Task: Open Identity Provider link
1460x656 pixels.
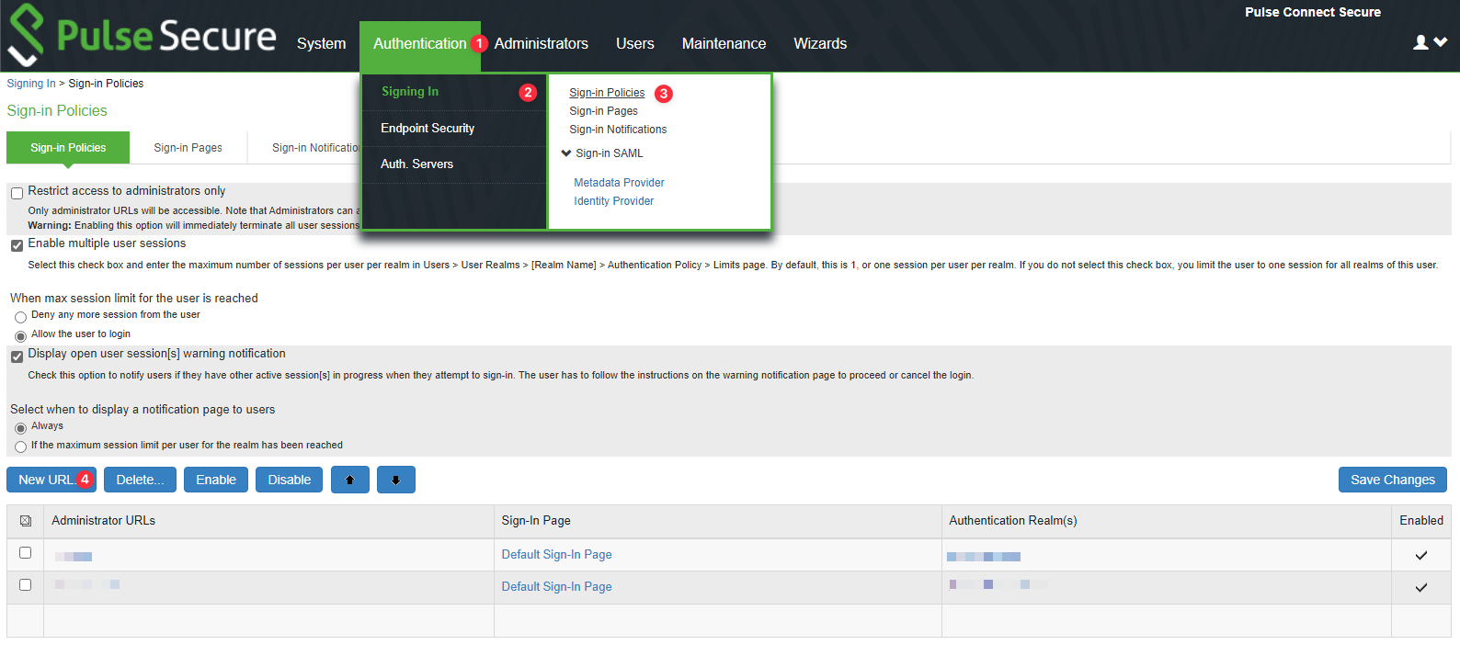Action: tap(613, 201)
